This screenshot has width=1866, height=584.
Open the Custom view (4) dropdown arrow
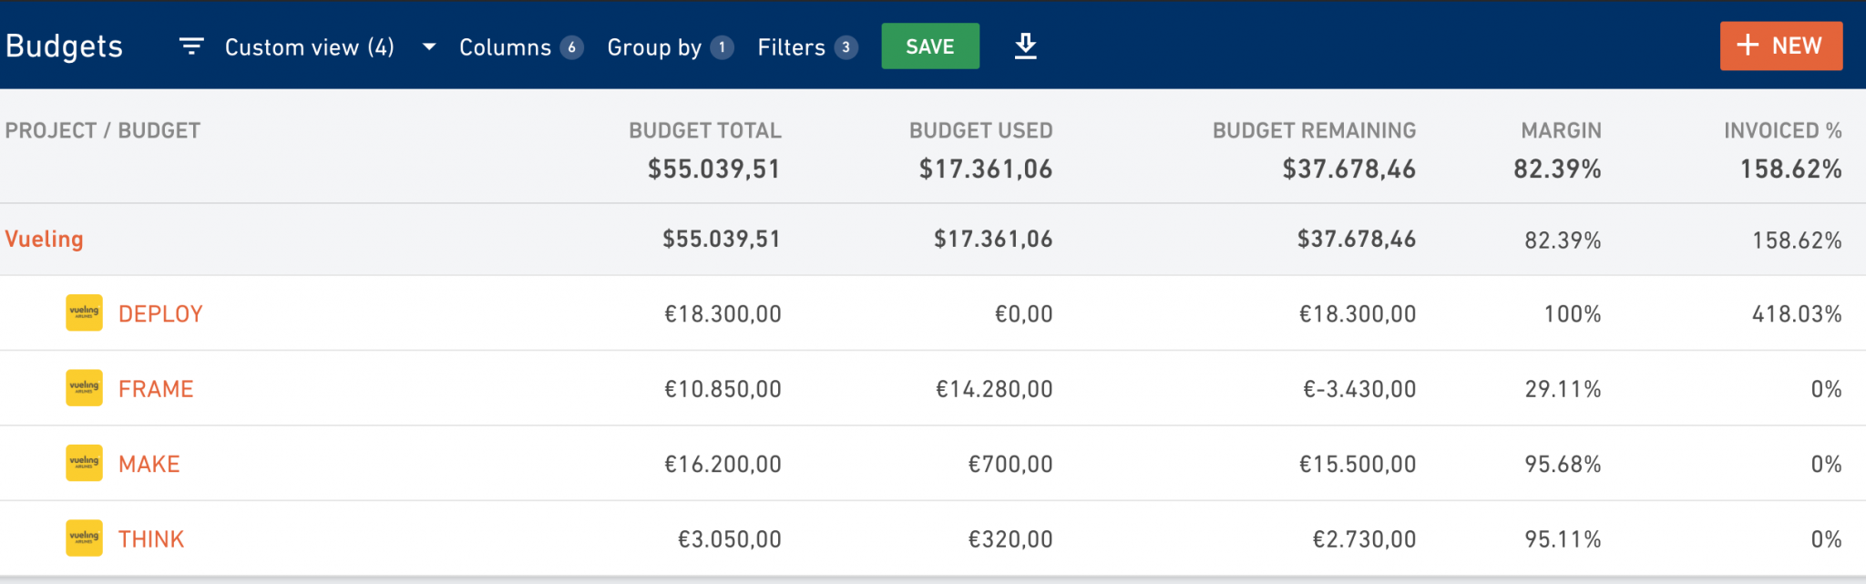click(429, 46)
